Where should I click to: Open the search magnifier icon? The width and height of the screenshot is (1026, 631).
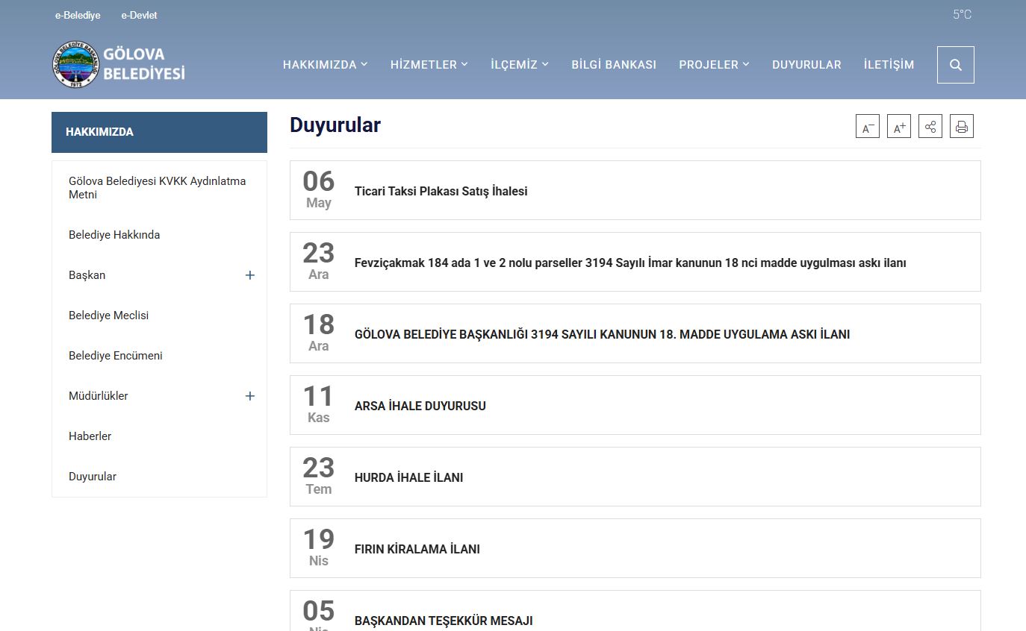coord(955,65)
